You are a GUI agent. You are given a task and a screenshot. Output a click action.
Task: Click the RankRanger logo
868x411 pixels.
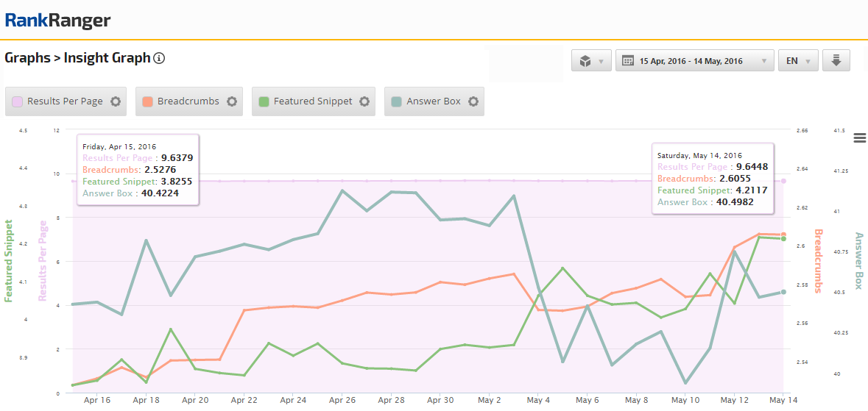pos(57,20)
